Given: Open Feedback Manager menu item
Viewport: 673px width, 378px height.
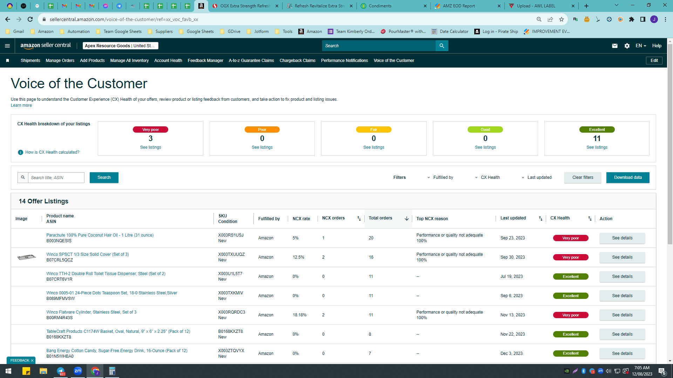Looking at the screenshot, I should click(x=205, y=61).
